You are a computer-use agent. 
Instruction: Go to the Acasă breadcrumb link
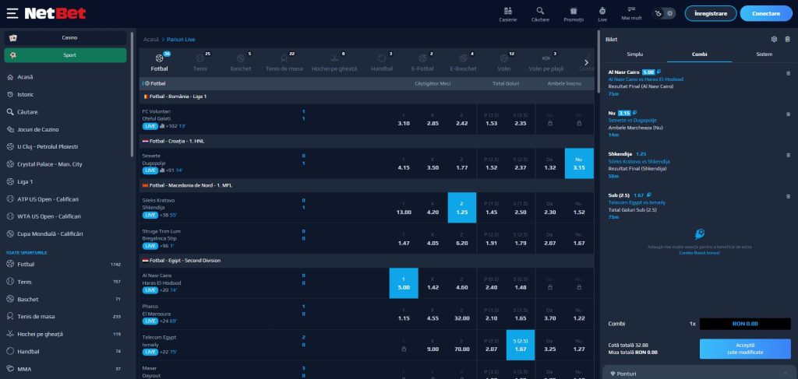pyautogui.click(x=150, y=40)
